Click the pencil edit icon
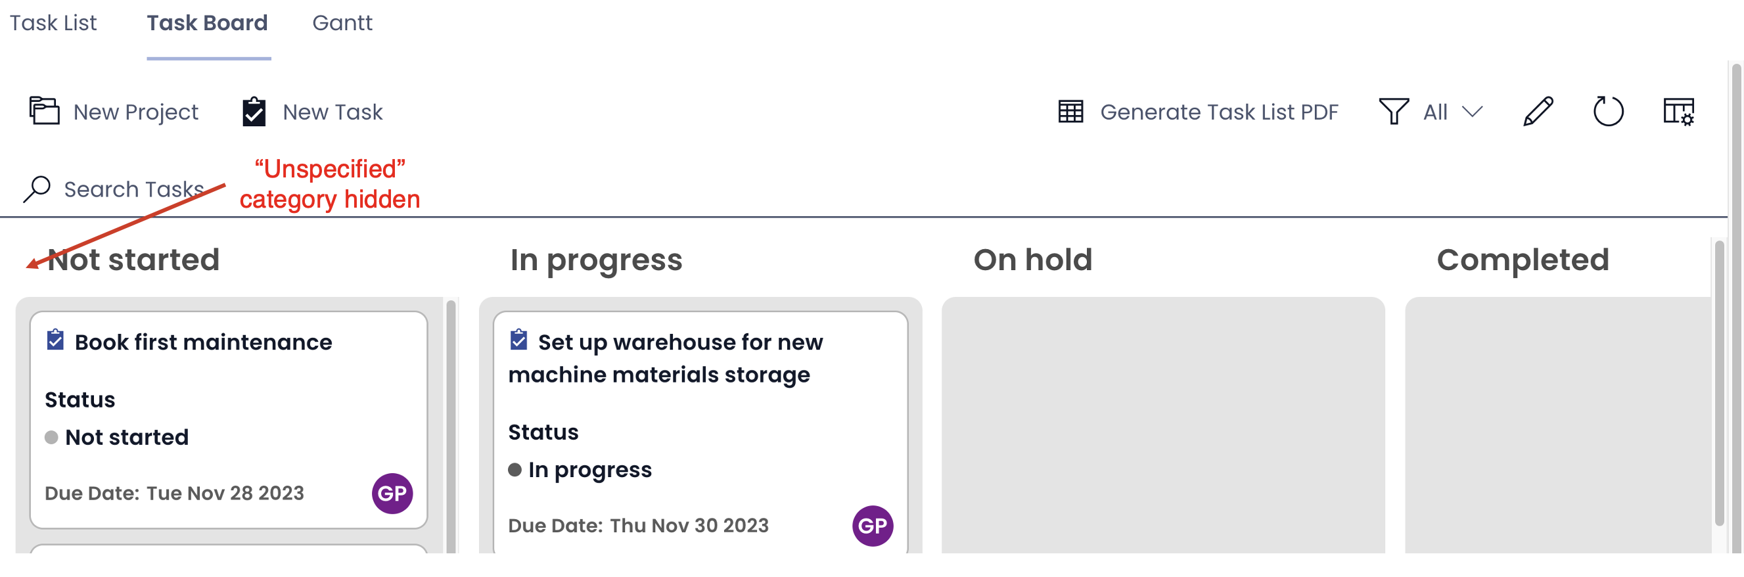This screenshot has width=1744, height=577. coord(1538,112)
